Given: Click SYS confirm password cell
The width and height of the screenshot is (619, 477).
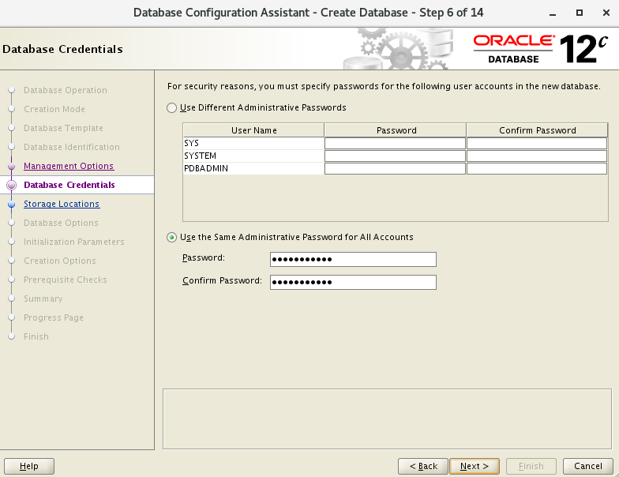Looking at the screenshot, I should pyautogui.click(x=537, y=144).
